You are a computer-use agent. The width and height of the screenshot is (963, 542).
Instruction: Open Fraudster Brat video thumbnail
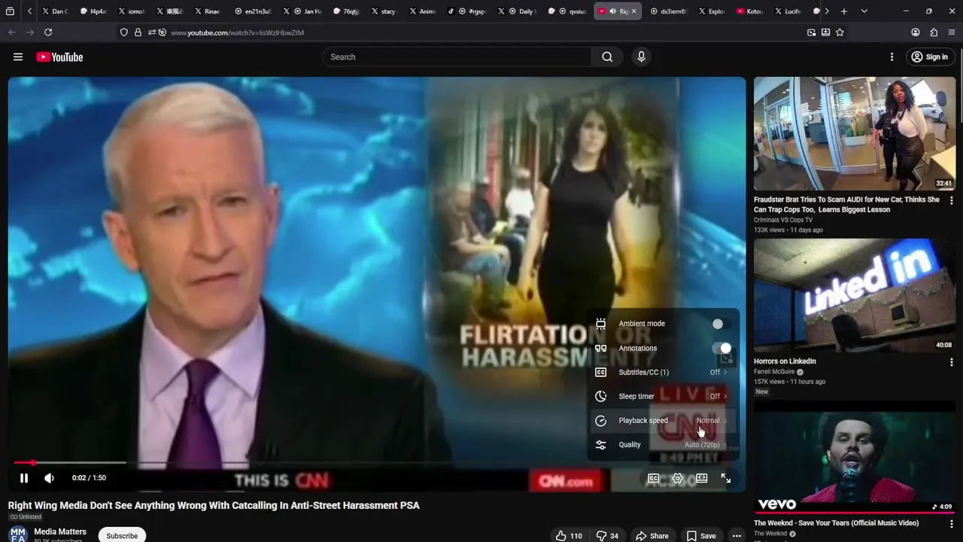click(855, 134)
